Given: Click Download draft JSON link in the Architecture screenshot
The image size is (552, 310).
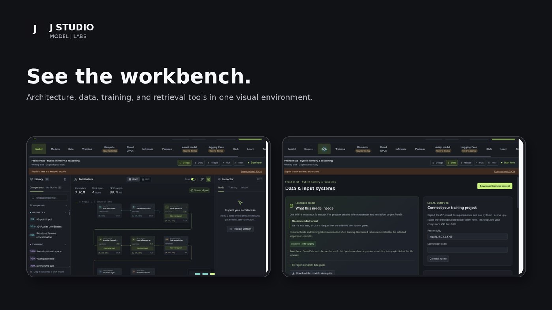Looking at the screenshot, I should 251,171.
